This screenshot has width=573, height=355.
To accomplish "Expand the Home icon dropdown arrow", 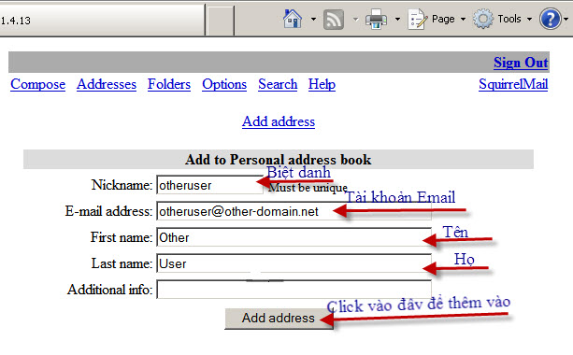I will [x=313, y=19].
